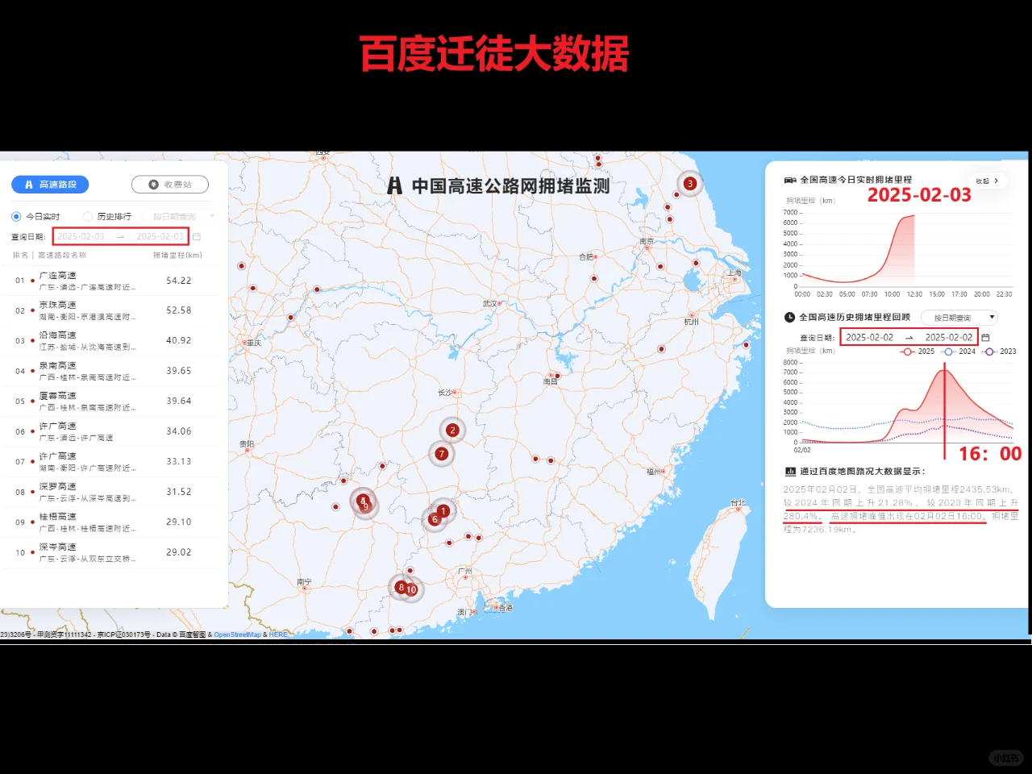Click 重庆 city label on map
The height and width of the screenshot is (774, 1032).
pyautogui.click(x=254, y=343)
